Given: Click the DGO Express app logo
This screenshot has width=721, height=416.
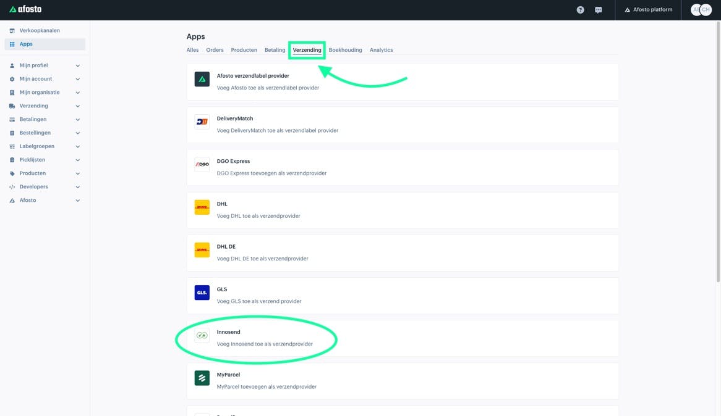Looking at the screenshot, I should coord(202,164).
